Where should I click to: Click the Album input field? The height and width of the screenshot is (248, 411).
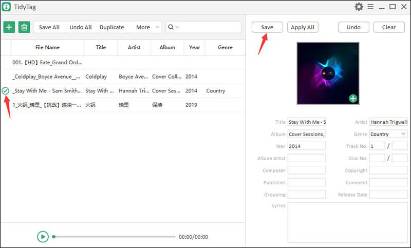tap(307, 134)
